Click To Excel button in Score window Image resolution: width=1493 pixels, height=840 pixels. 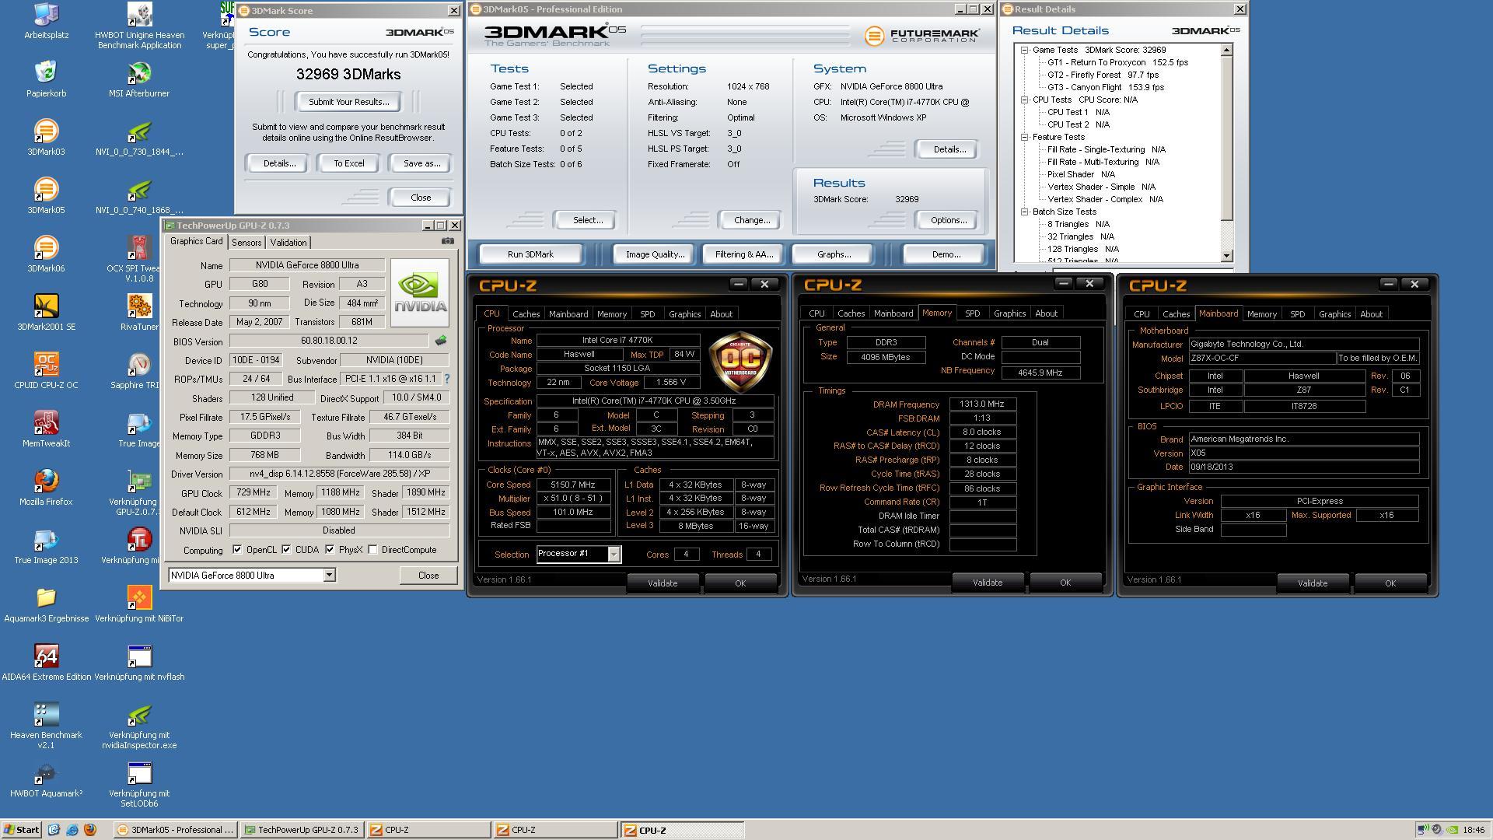click(x=348, y=163)
